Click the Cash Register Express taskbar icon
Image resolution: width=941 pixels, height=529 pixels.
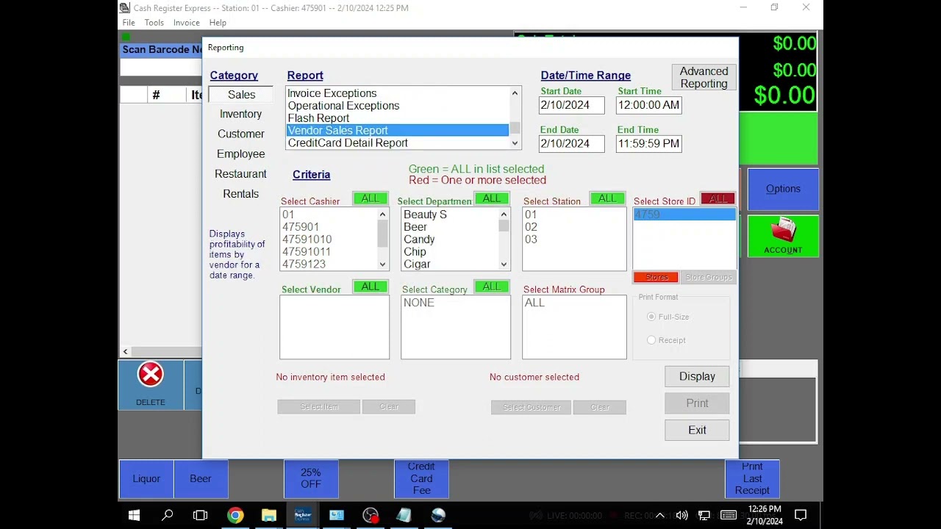tap(302, 515)
